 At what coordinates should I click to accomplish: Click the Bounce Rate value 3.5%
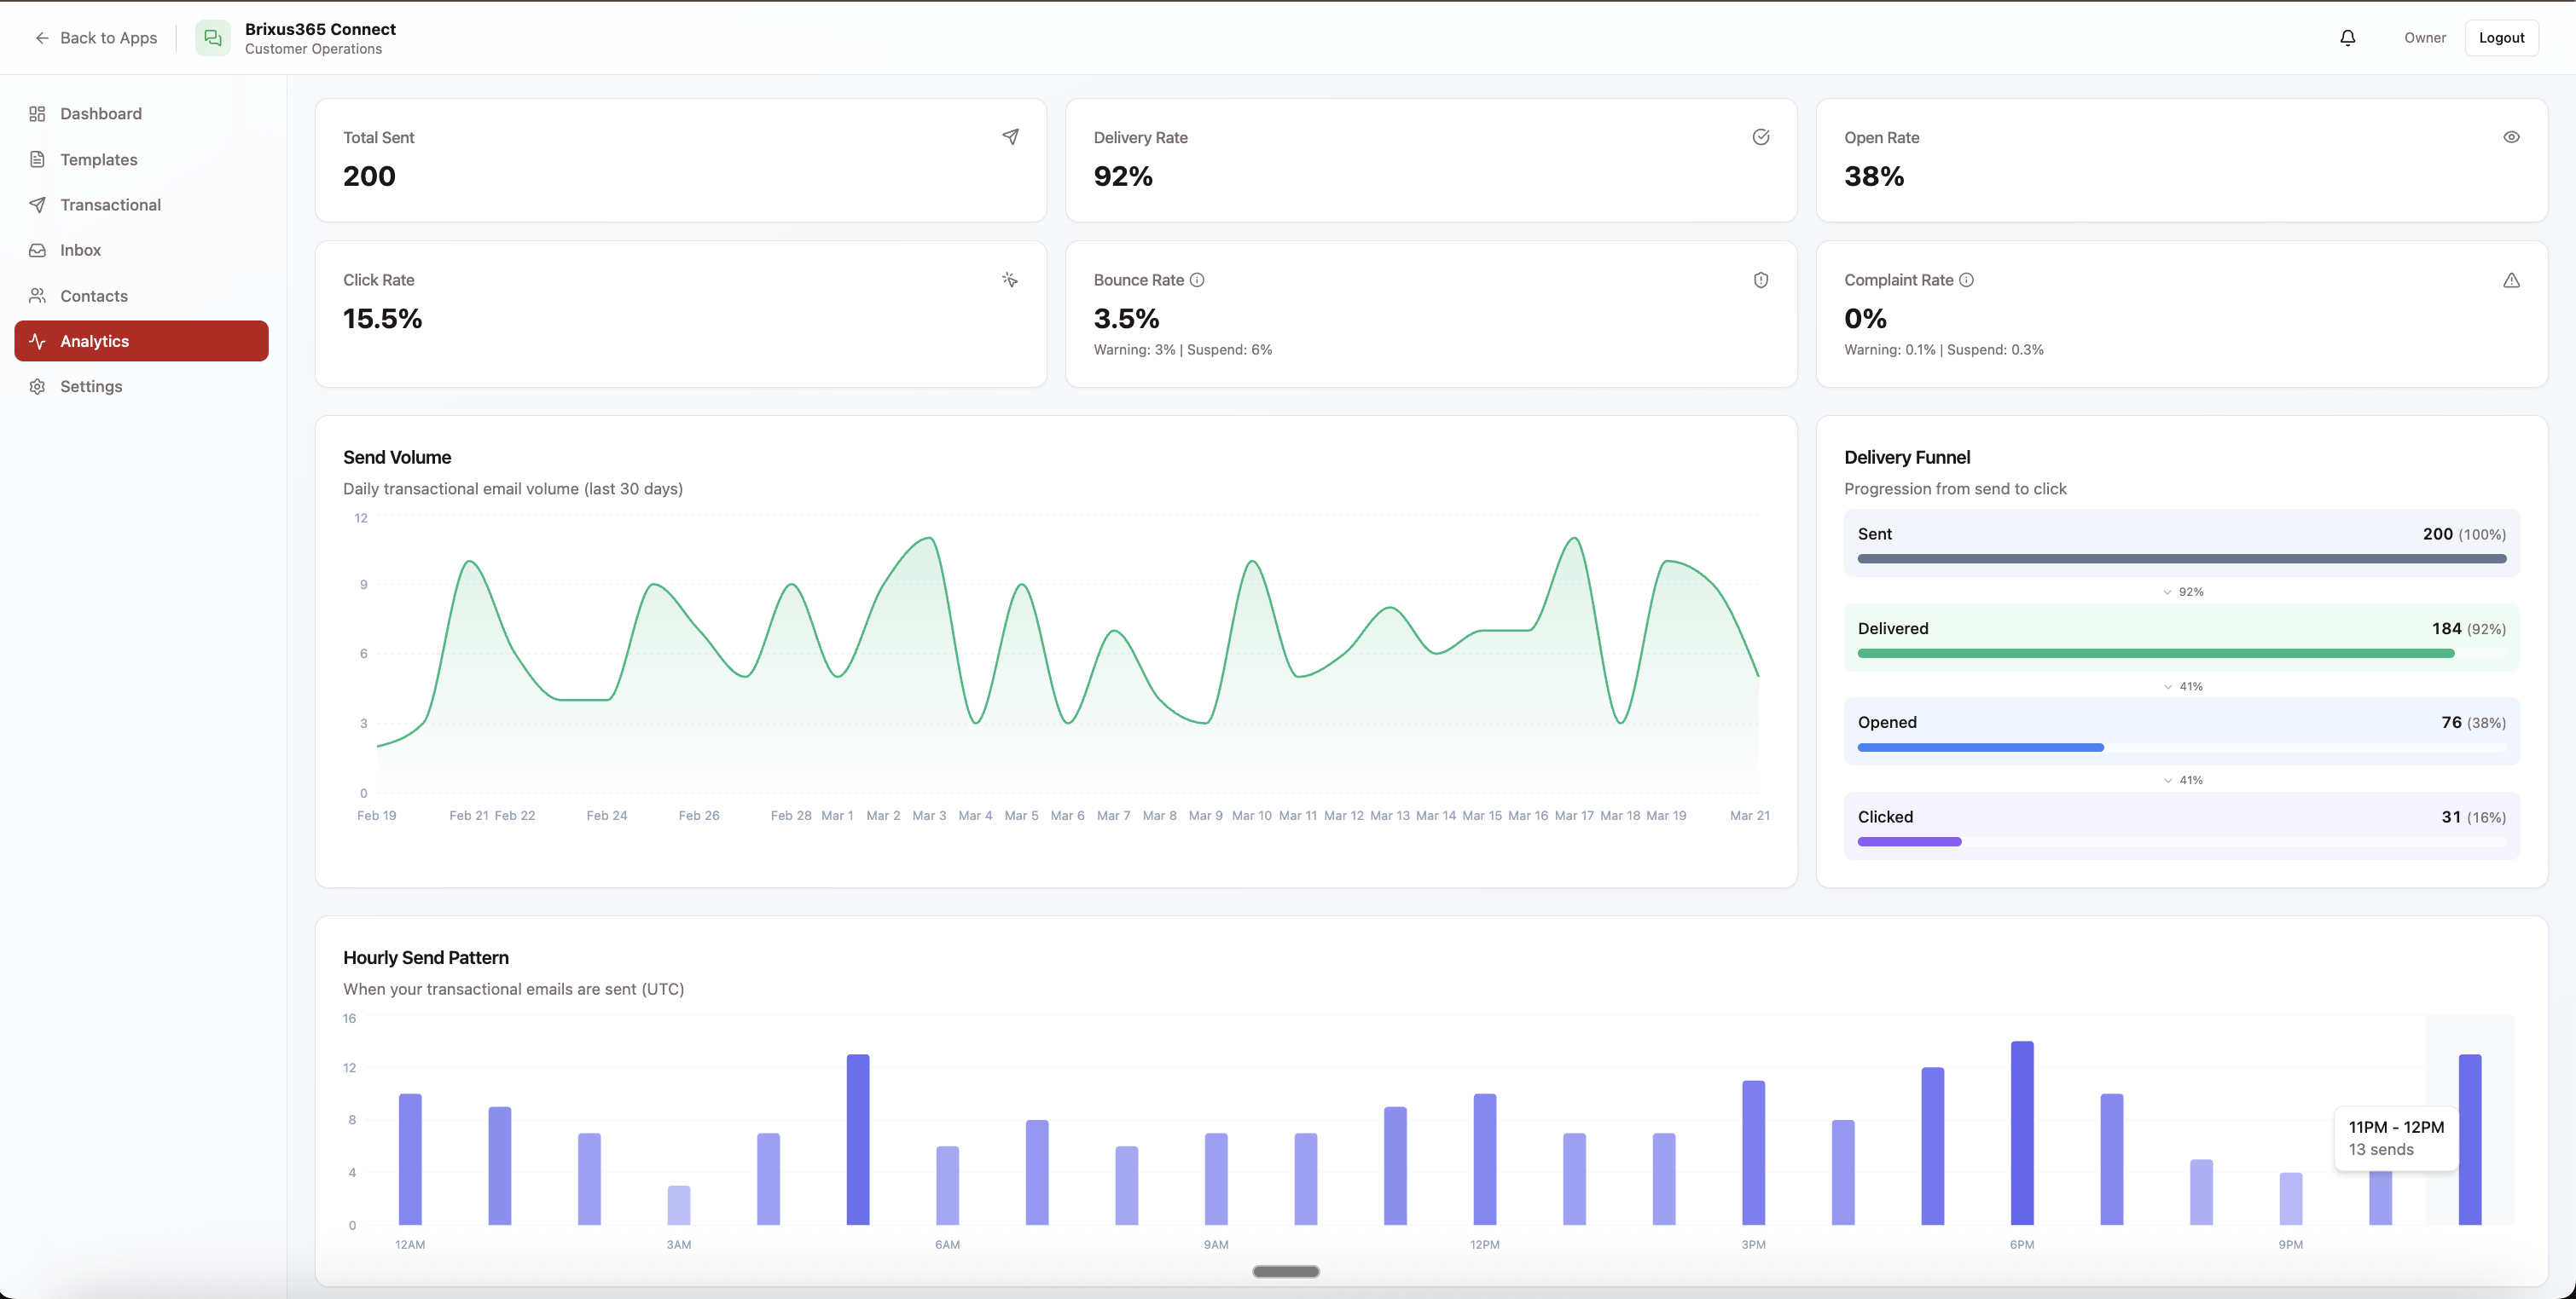click(x=1126, y=319)
